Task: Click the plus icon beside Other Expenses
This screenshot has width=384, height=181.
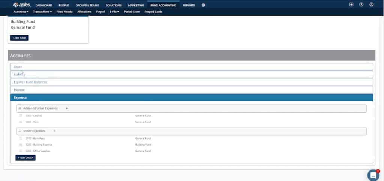Action: coord(54,131)
